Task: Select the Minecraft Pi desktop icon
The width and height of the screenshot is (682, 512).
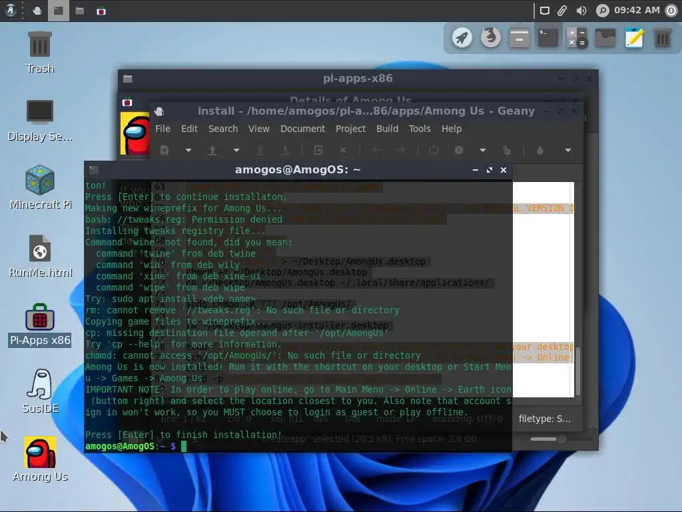Action: pos(41,187)
